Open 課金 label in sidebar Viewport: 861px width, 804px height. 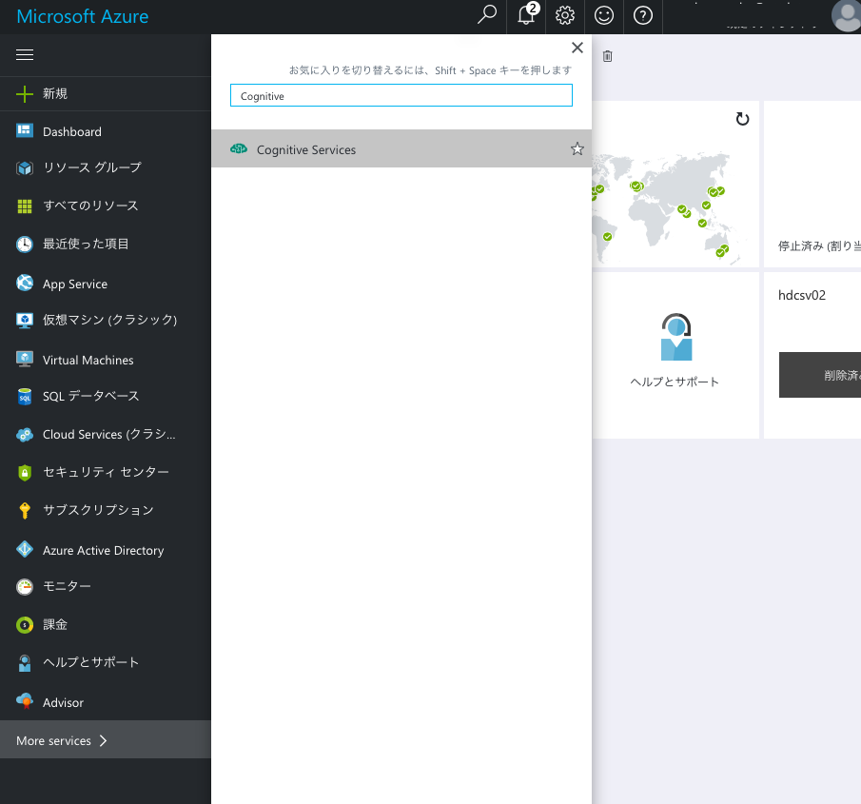55,625
